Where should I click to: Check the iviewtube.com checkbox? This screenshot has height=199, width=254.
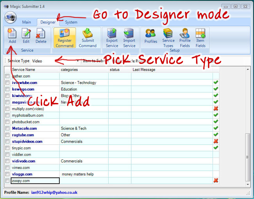coord(7,83)
